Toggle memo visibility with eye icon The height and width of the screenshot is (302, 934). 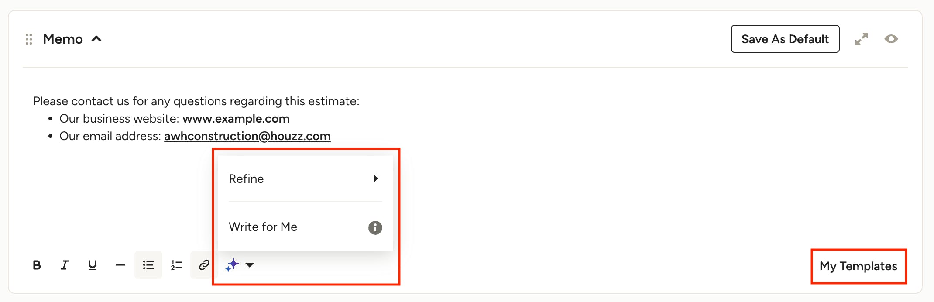pyautogui.click(x=891, y=39)
